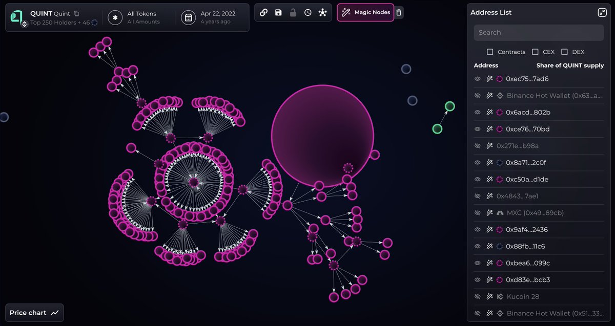Screen dimensions: 615x326
Task: Click the calendar icon beside the date
Action: click(x=189, y=17)
